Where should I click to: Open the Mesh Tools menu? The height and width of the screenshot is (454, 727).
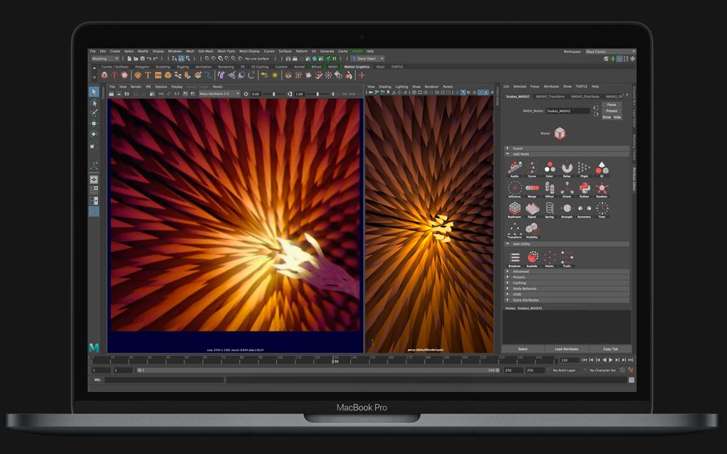pos(226,51)
